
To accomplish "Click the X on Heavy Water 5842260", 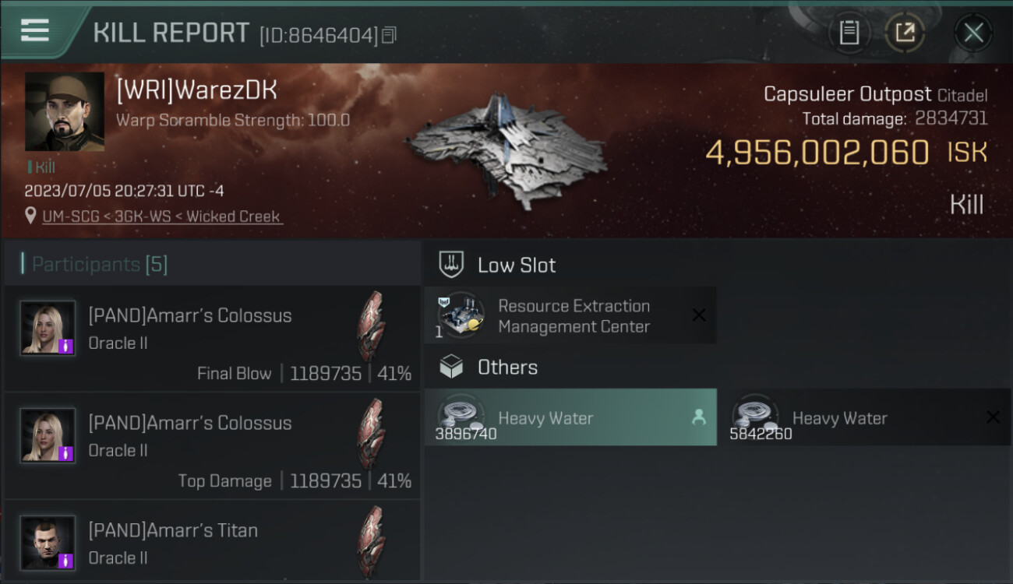I will pos(993,418).
